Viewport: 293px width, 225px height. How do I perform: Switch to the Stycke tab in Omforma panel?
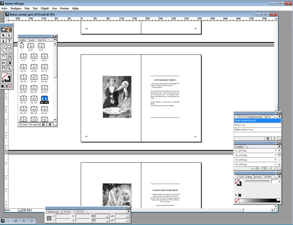tap(80, 212)
